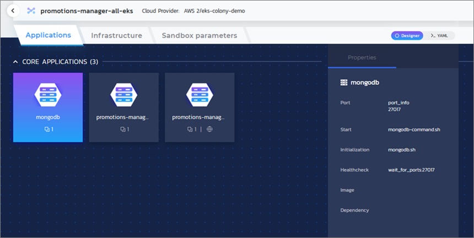474x238 pixels.
Task: Switch to the Applications tab
Action: 49,35
